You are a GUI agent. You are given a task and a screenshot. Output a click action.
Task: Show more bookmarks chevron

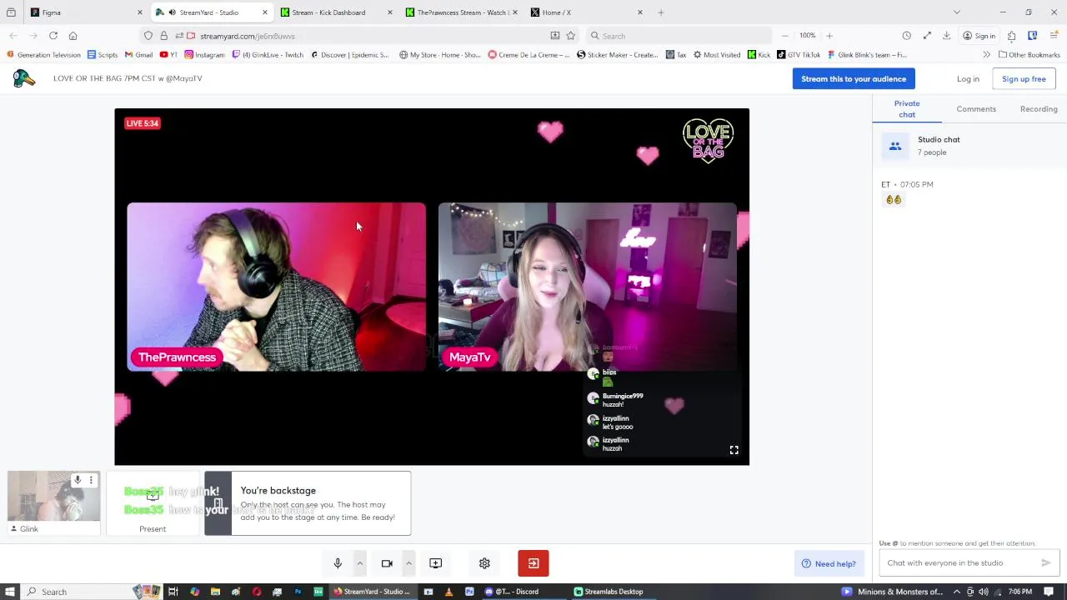point(987,55)
